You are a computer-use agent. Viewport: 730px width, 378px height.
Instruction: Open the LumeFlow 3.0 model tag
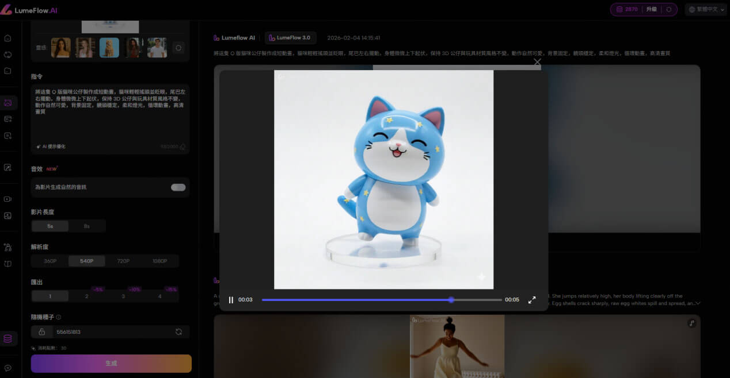[290, 38]
